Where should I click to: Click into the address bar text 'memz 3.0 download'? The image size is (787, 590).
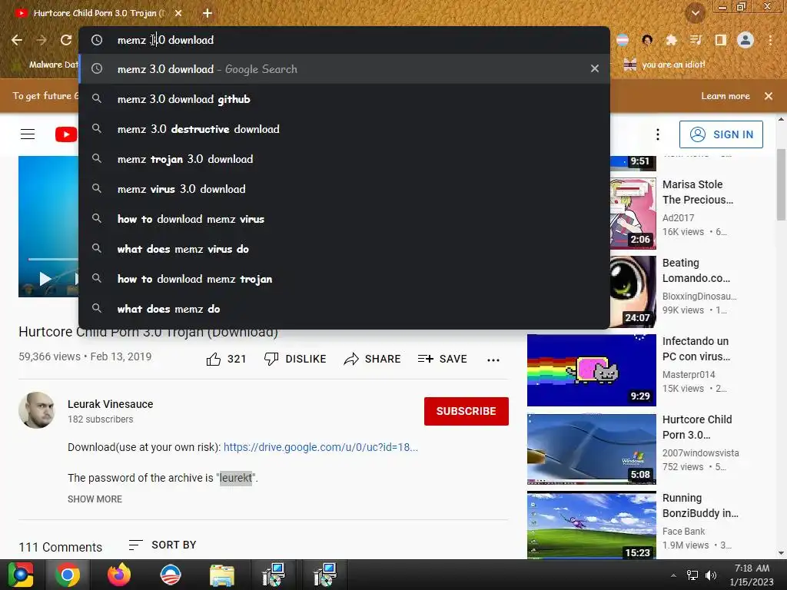coord(165,40)
